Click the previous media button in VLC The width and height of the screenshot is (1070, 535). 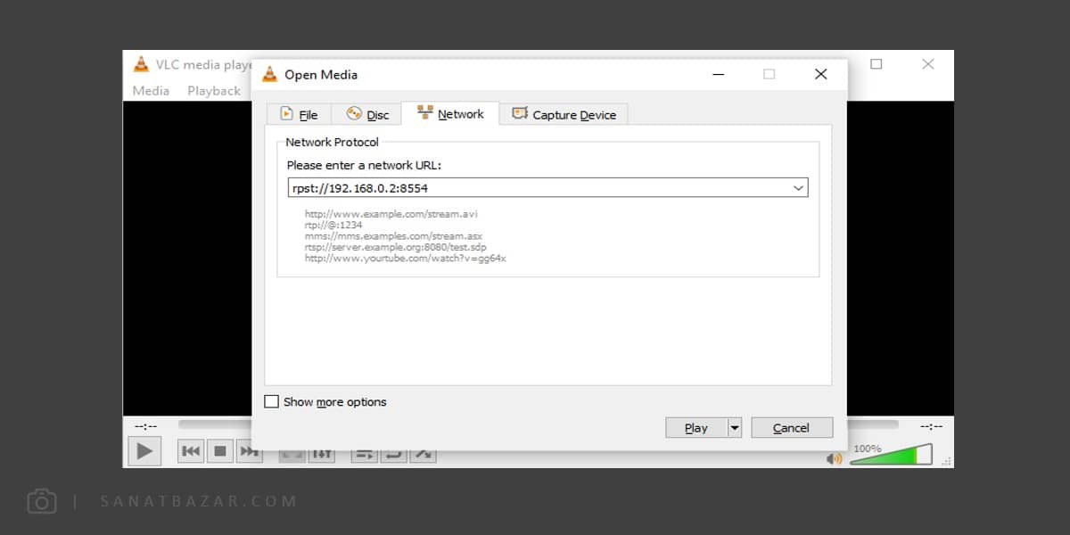coord(191,452)
